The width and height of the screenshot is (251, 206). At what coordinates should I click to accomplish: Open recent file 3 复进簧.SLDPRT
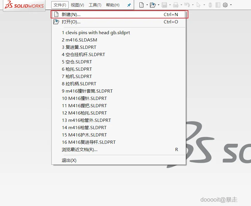119,47
